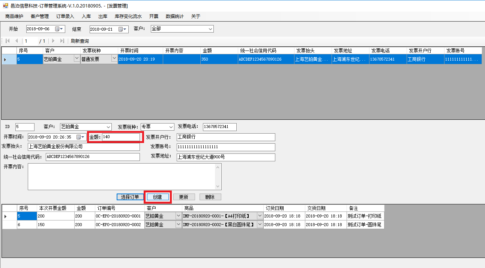This screenshot has height=268, width=485.
Task: Click 开票时间 column header in top grid
Action: click(140, 51)
